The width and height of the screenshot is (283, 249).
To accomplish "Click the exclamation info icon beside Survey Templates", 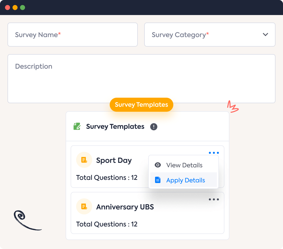I will click(x=154, y=127).
